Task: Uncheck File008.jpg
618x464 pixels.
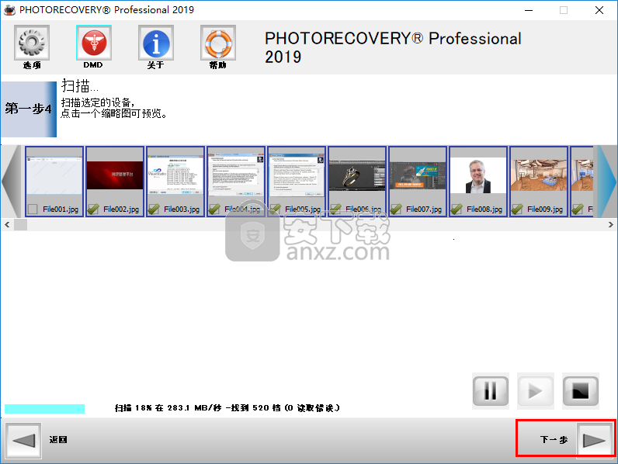Action: coord(457,209)
